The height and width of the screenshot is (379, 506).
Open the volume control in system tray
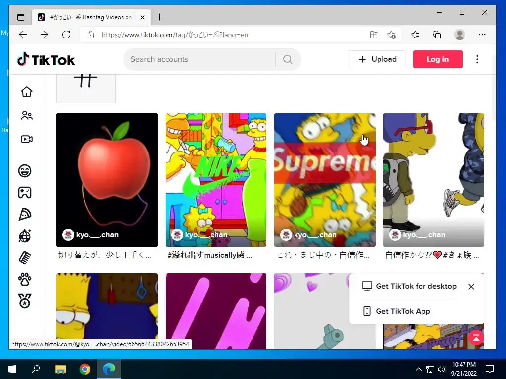442,369
